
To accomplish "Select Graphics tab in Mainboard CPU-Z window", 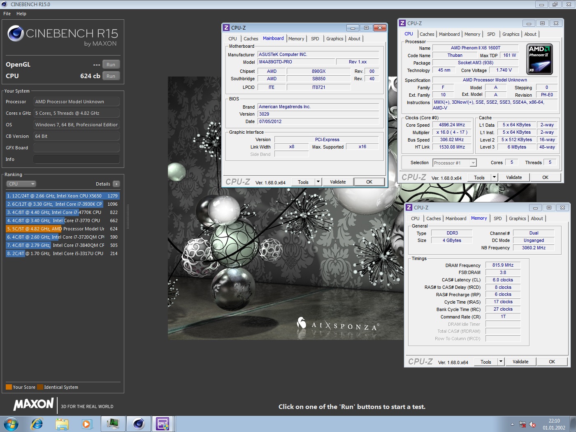I will pyautogui.click(x=334, y=39).
